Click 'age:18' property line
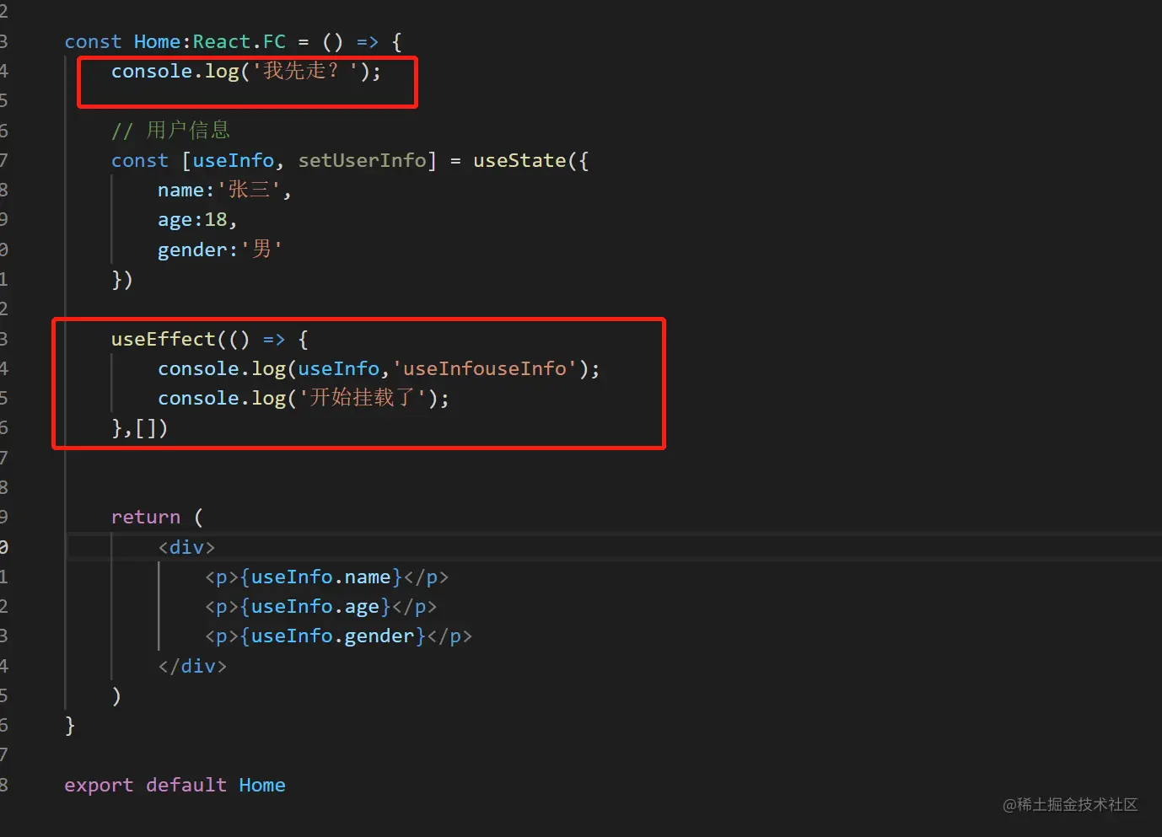This screenshot has width=1162, height=837. click(197, 220)
